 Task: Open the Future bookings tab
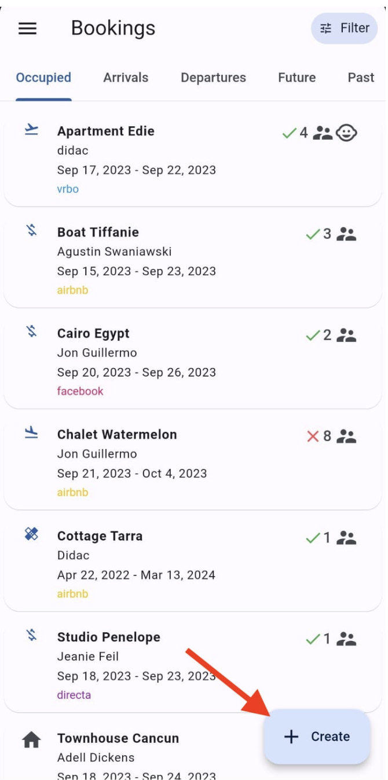[297, 78]
